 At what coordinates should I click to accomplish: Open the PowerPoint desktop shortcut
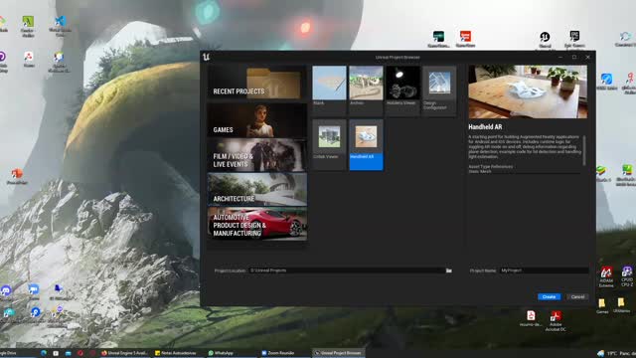(x=17, y=177)
